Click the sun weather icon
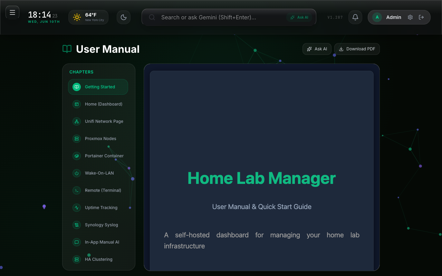442x276 pixels. click(x=77, y=17)
